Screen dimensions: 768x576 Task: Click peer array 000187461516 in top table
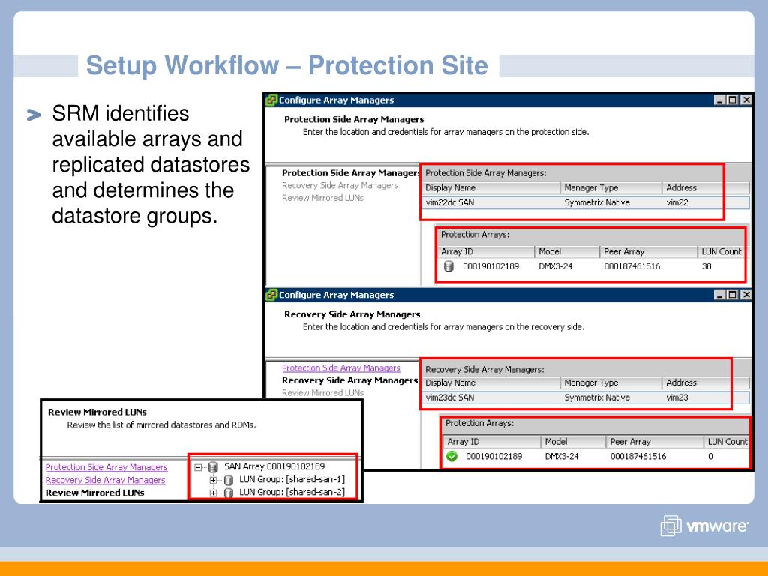click(x=631, y=266)
